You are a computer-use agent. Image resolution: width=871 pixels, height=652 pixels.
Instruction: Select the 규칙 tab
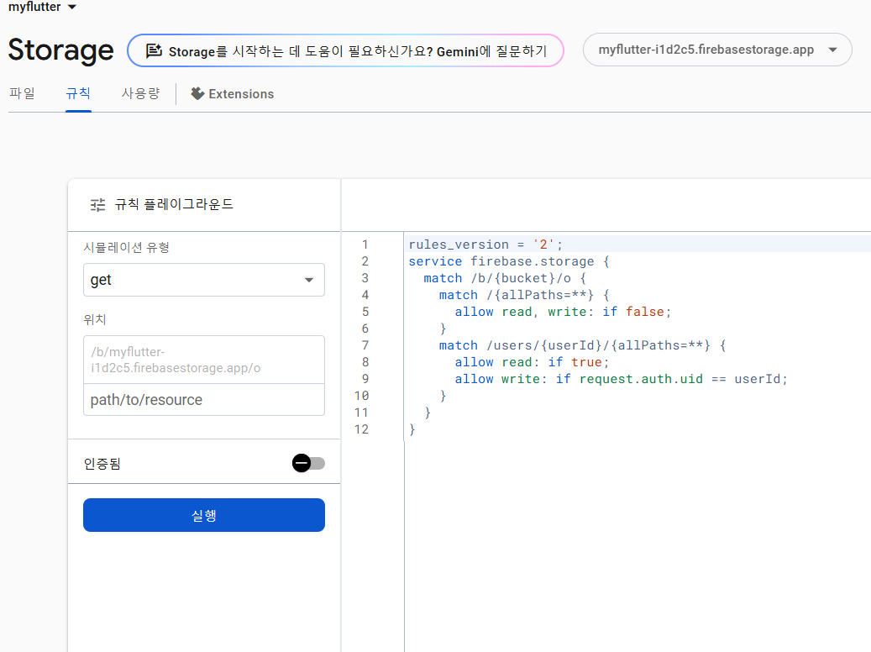(78, 93)
